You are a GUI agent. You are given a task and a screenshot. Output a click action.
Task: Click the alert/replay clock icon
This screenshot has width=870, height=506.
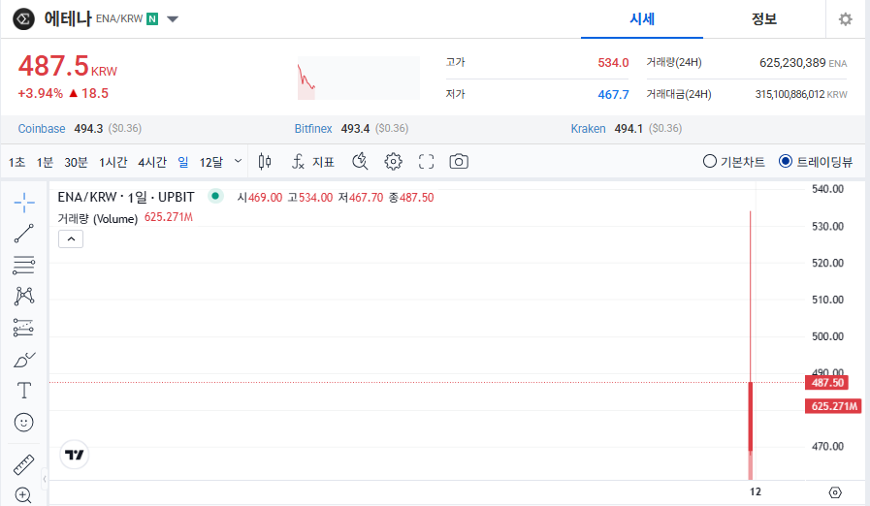click(x=360, y=162)
